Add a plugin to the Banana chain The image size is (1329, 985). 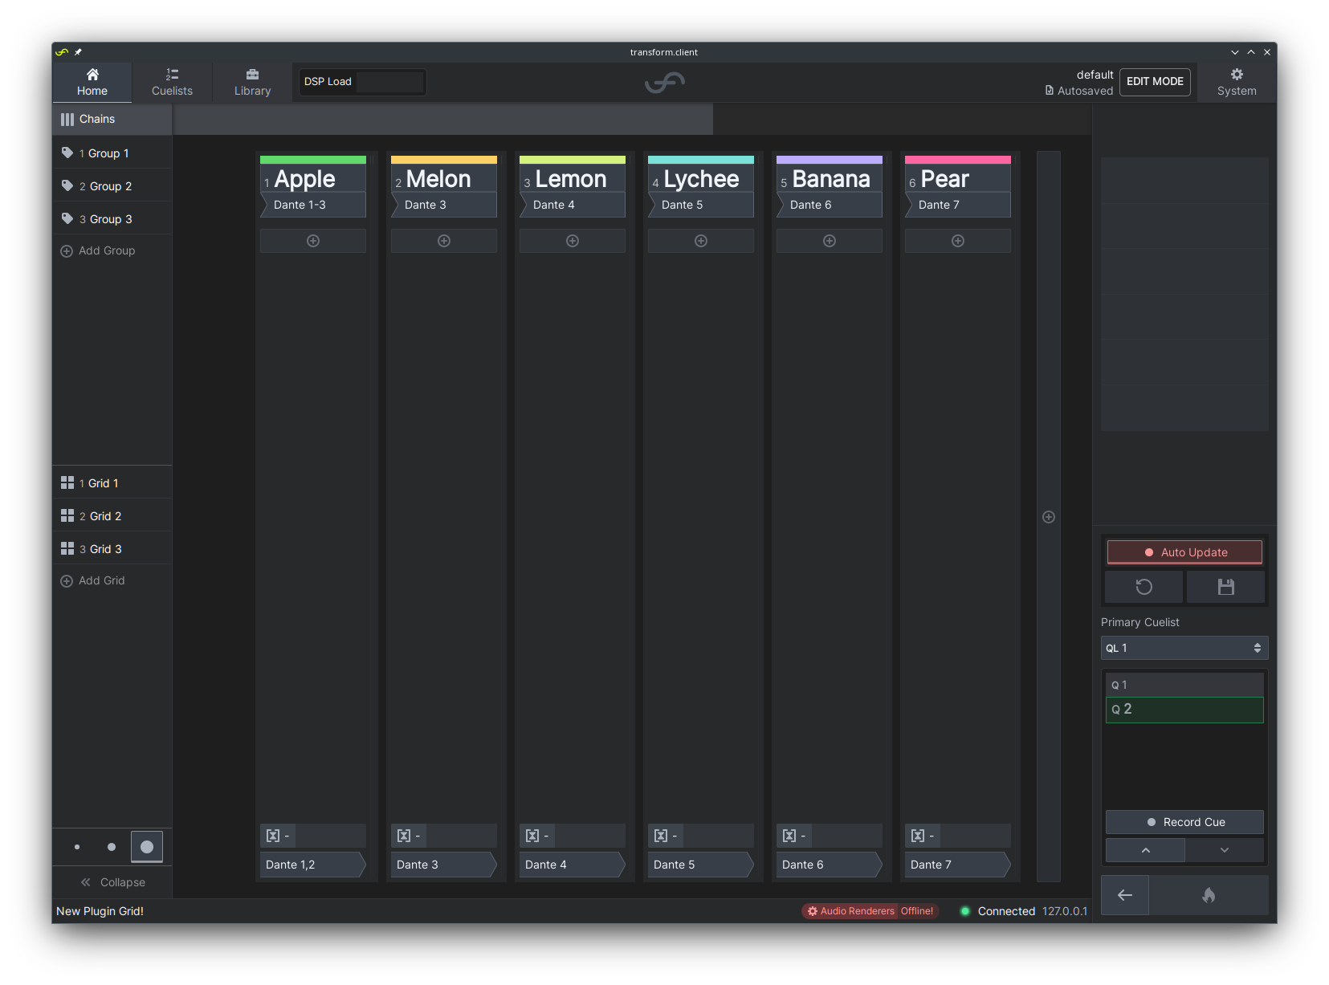[830, 241]
